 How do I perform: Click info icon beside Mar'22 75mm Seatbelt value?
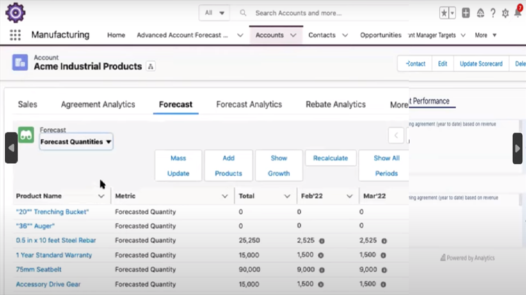tap(384, 270)
